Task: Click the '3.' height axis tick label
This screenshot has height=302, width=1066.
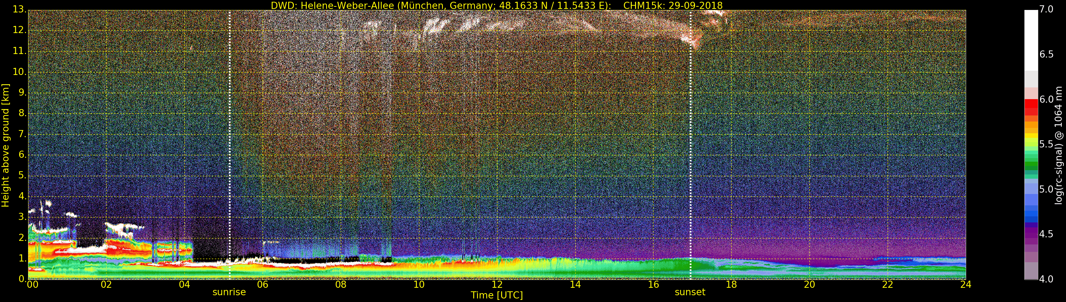Action: point(22,217)
